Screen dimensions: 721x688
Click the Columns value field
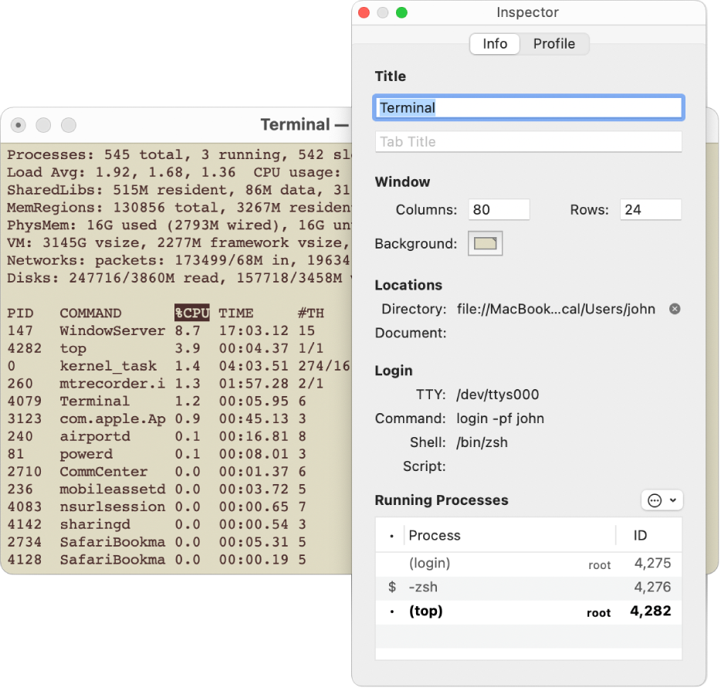coord(499,208)
